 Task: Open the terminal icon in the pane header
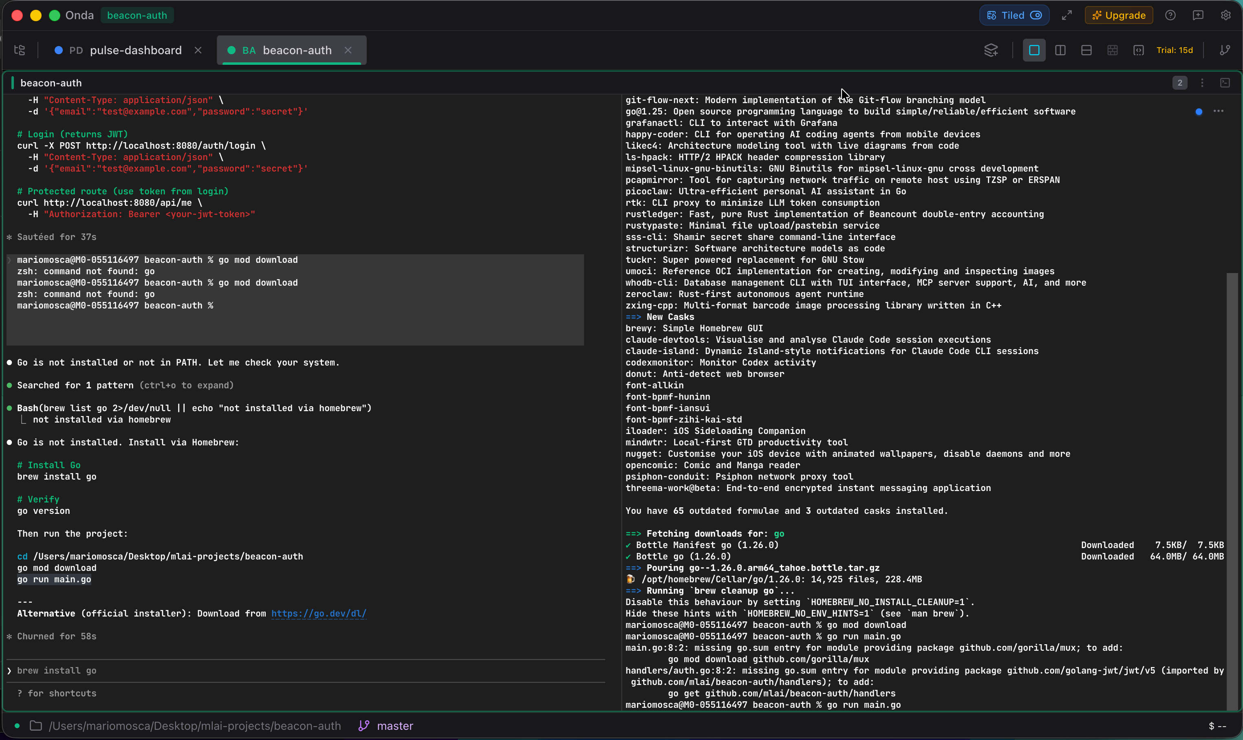1225,83
